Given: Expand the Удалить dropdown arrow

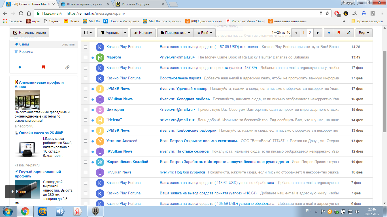Looking at the screenshot, I should (x=125, y=33).
